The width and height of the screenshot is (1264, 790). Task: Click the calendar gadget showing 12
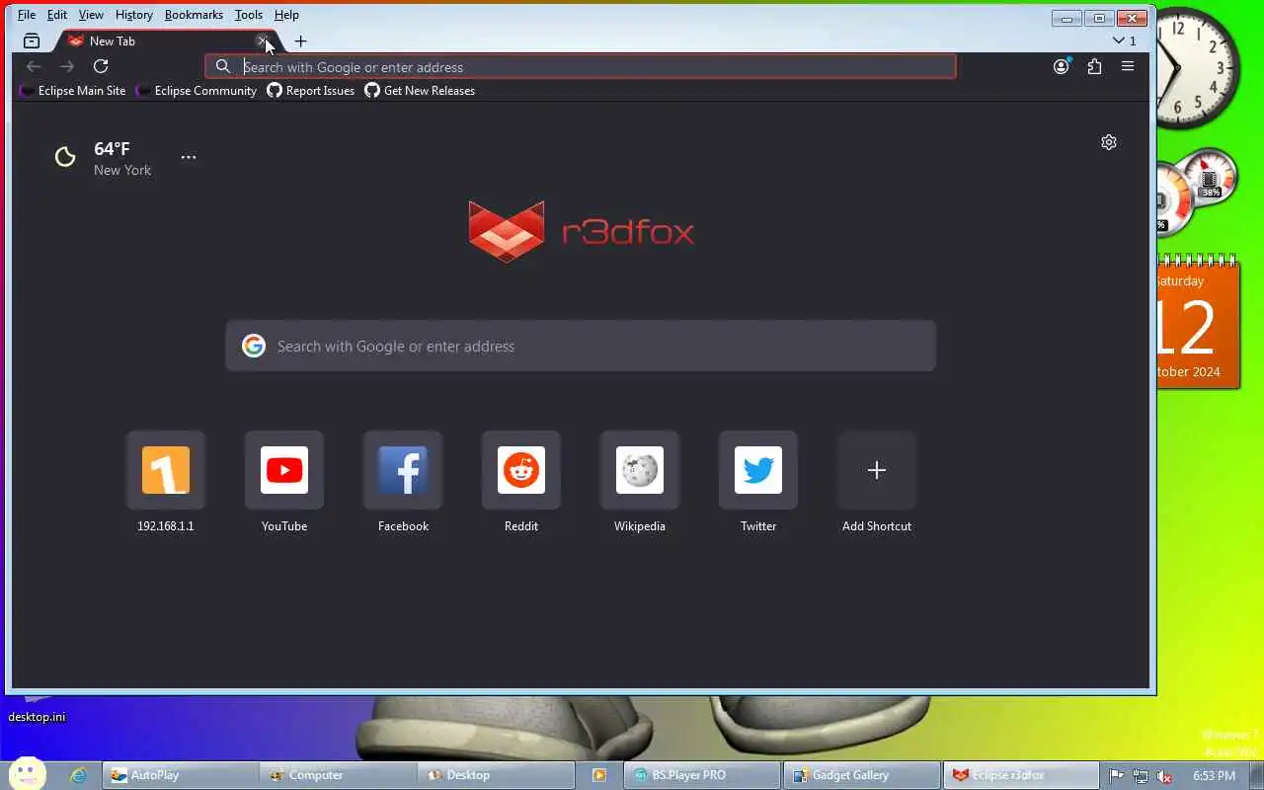coord(1198,322)
